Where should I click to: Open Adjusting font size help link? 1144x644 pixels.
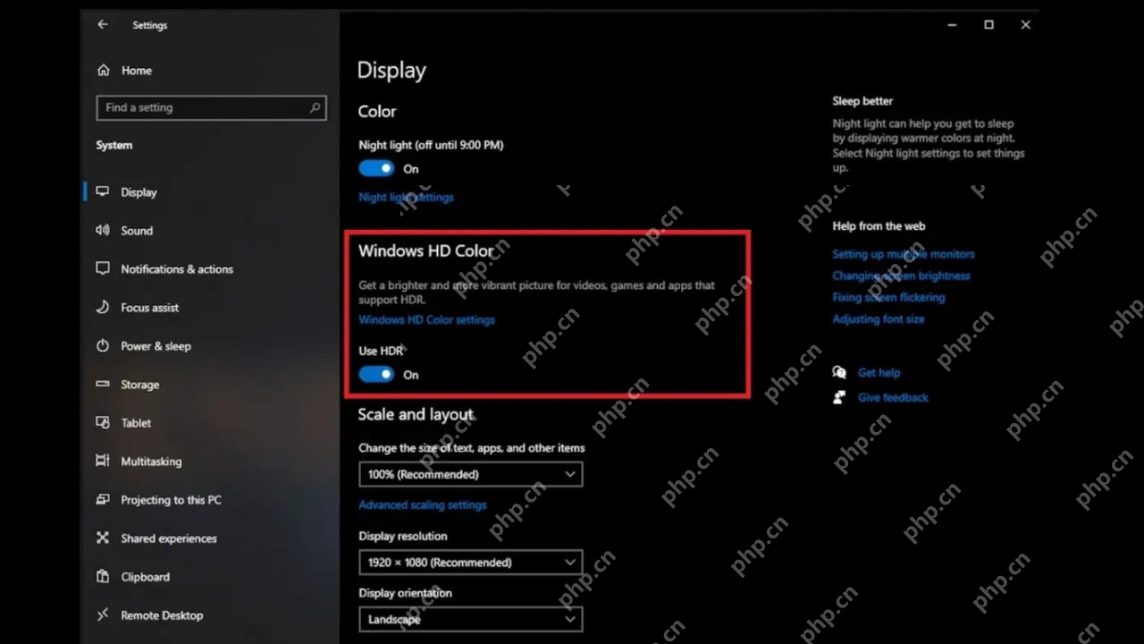coord(879,318)
